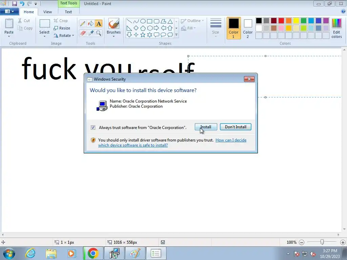Viewport: 347px width, 260px height.
Task: Open Internet Explorer from the taskbar
Action: coord(30,253)
